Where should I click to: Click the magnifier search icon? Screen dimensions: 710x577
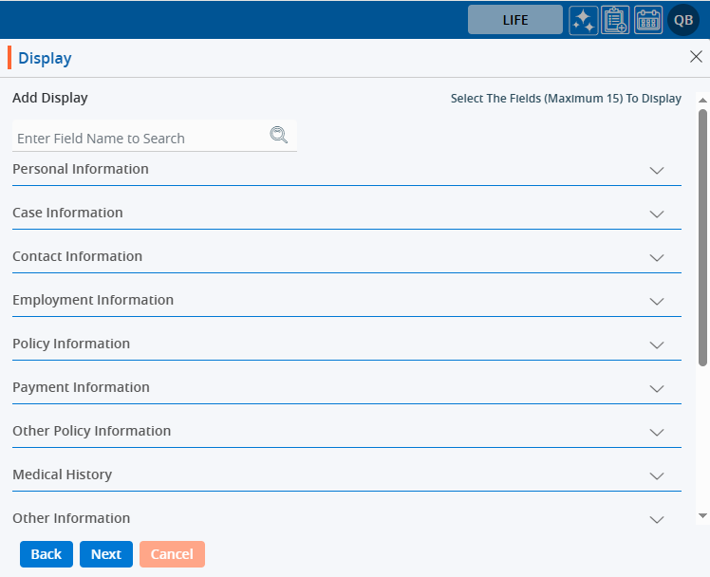coord(278,136)
